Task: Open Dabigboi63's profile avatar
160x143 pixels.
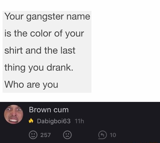Action: [x=14, y=114]
